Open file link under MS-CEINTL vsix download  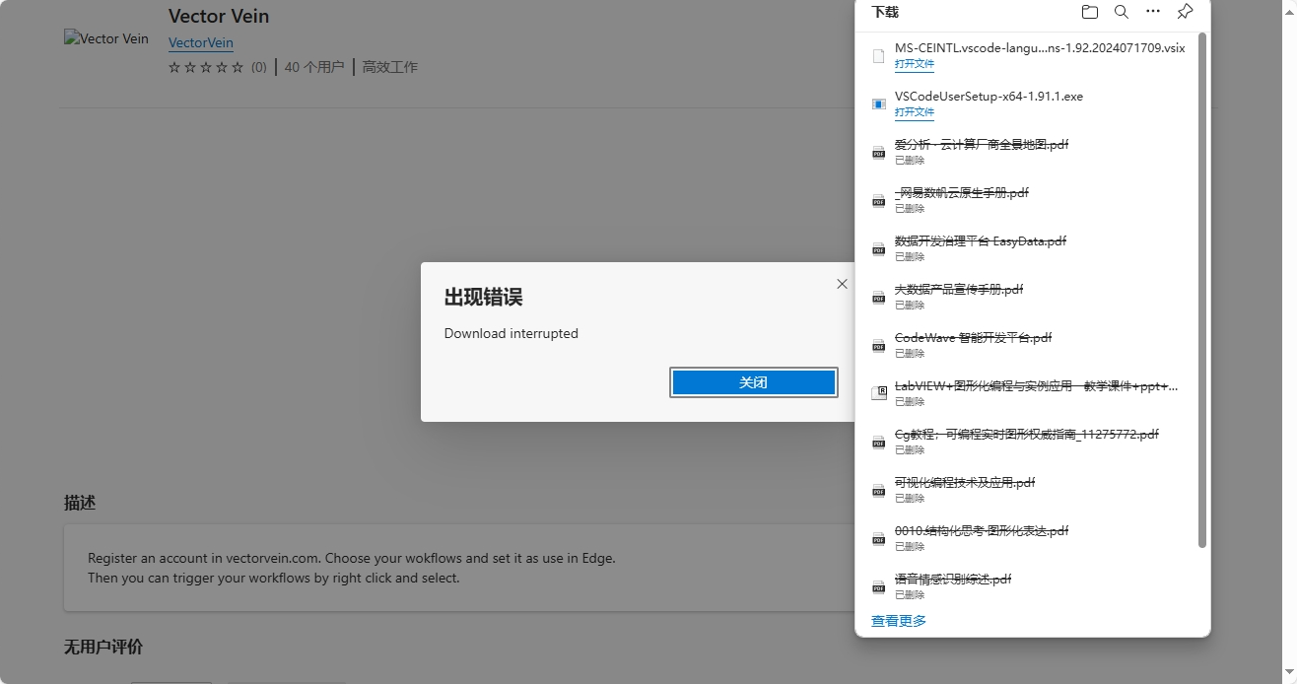click(915, 64)
